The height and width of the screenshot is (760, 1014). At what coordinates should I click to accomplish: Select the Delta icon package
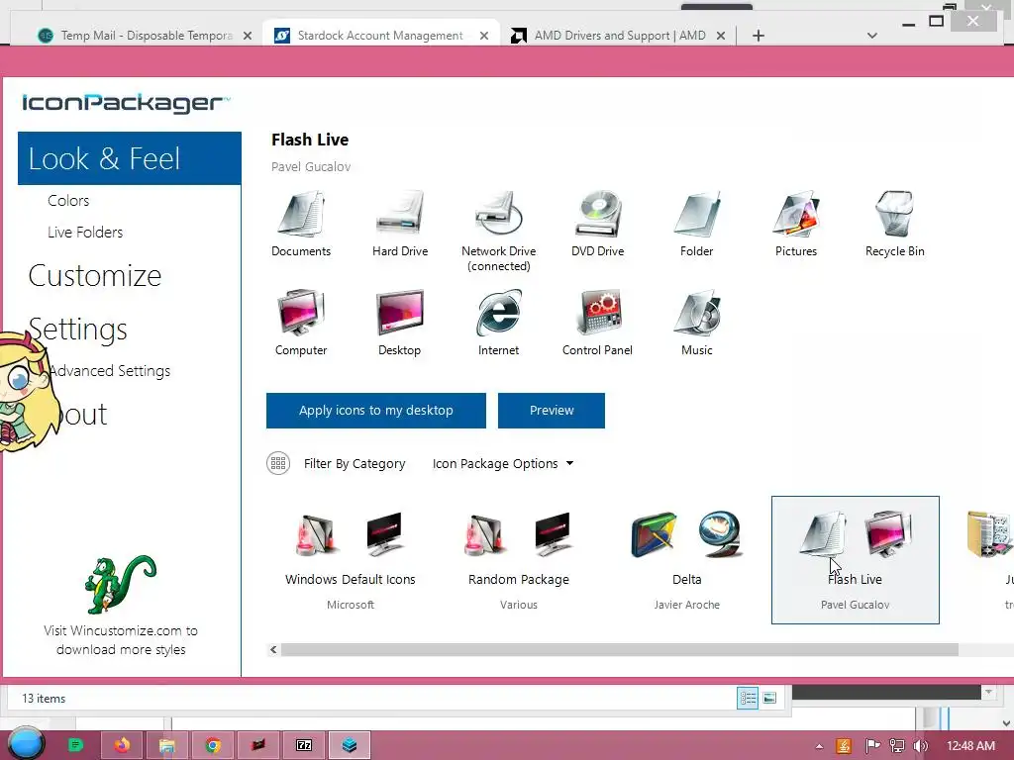687,560
